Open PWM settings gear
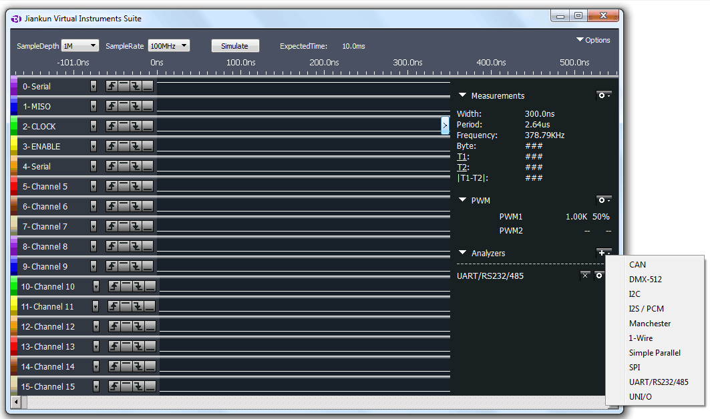Image resolution: width=710 pixels, height=419 pixels. [604, 200]
